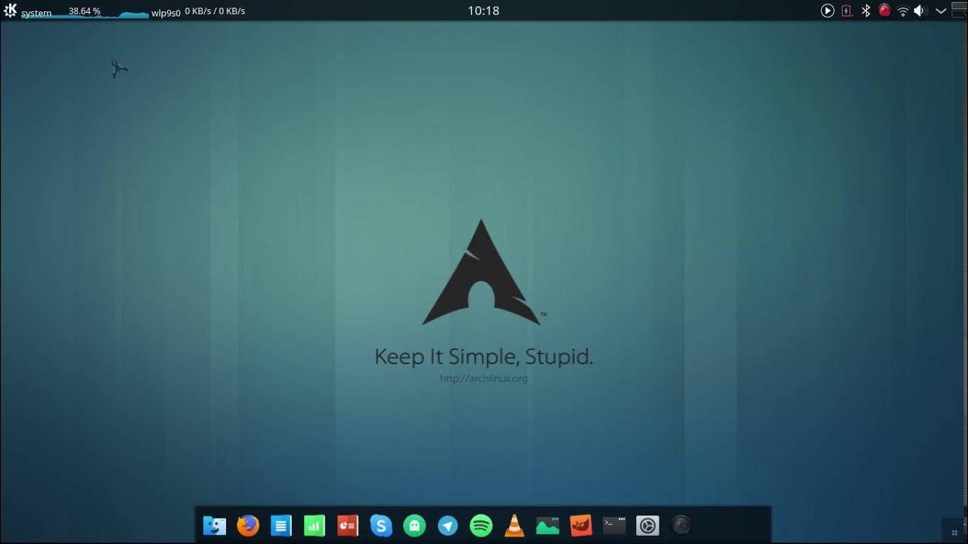
Task: Click the red recording indicator in tray
Action: 884,11
